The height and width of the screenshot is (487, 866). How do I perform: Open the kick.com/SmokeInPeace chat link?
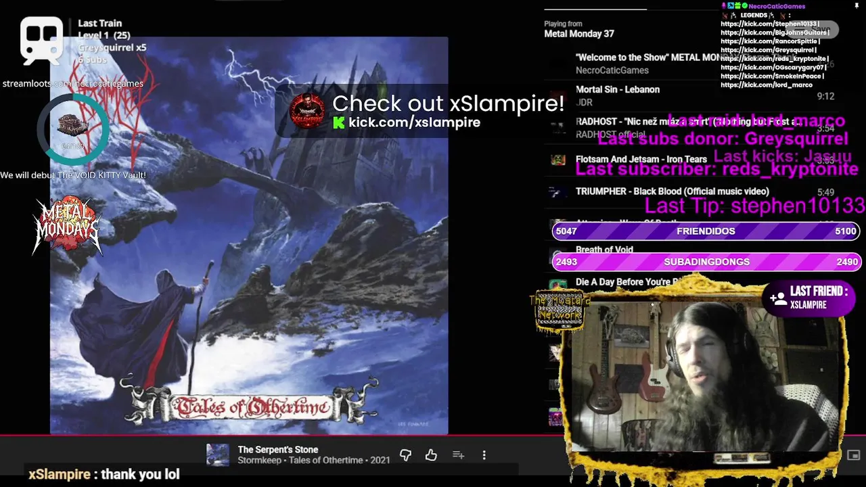771,76
